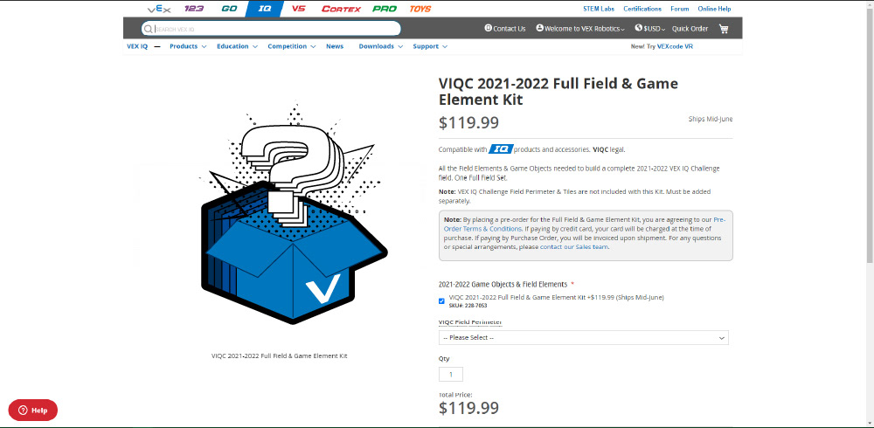Screen dimensions: 874x428
Task: Select the VEX GO brand tab
Action: 229,9
